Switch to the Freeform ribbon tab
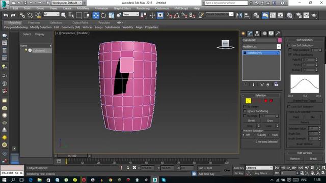The image size is (326, 183). tap(34, 22)
